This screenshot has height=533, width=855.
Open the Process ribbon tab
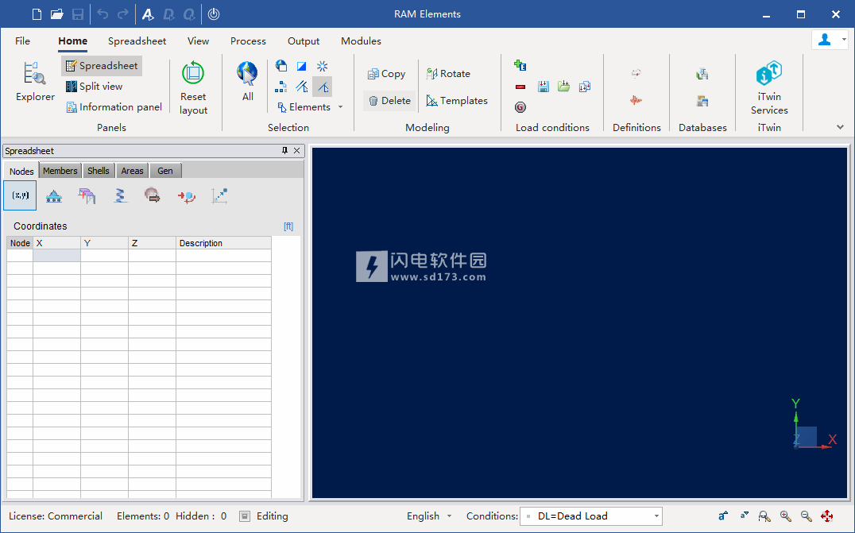click(248, 41)
